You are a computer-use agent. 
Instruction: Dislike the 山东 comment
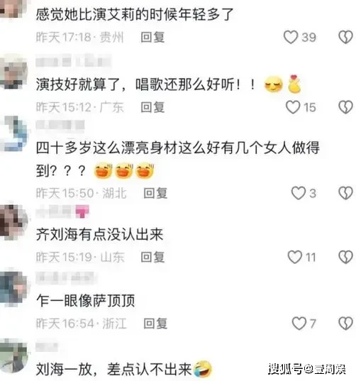pos(345,257)
